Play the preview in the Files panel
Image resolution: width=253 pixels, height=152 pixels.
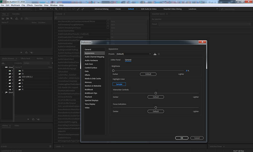coord(21,52)
